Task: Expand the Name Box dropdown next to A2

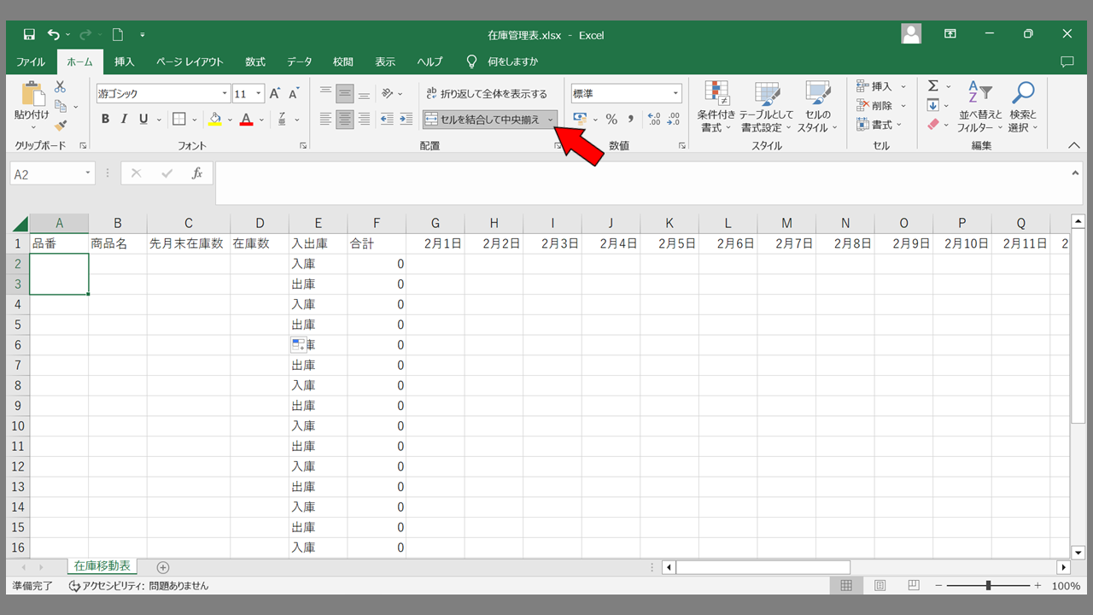Action: coord(87,173)
